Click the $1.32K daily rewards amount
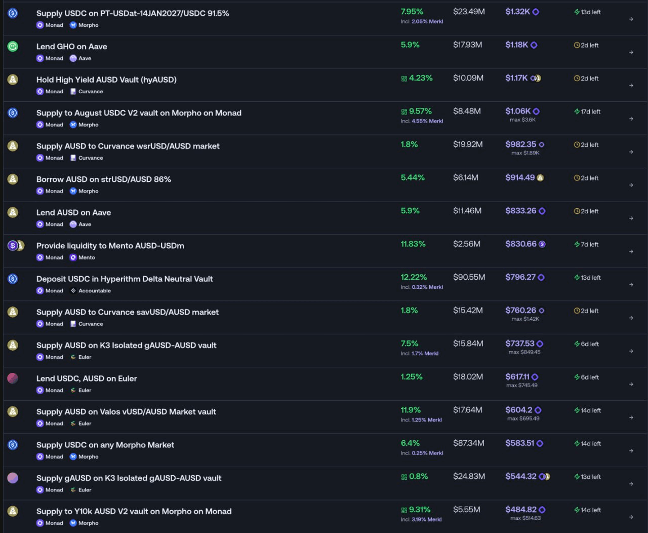 pos(517,12)
